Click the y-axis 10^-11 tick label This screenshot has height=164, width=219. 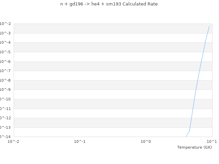(x=5, y=109)
